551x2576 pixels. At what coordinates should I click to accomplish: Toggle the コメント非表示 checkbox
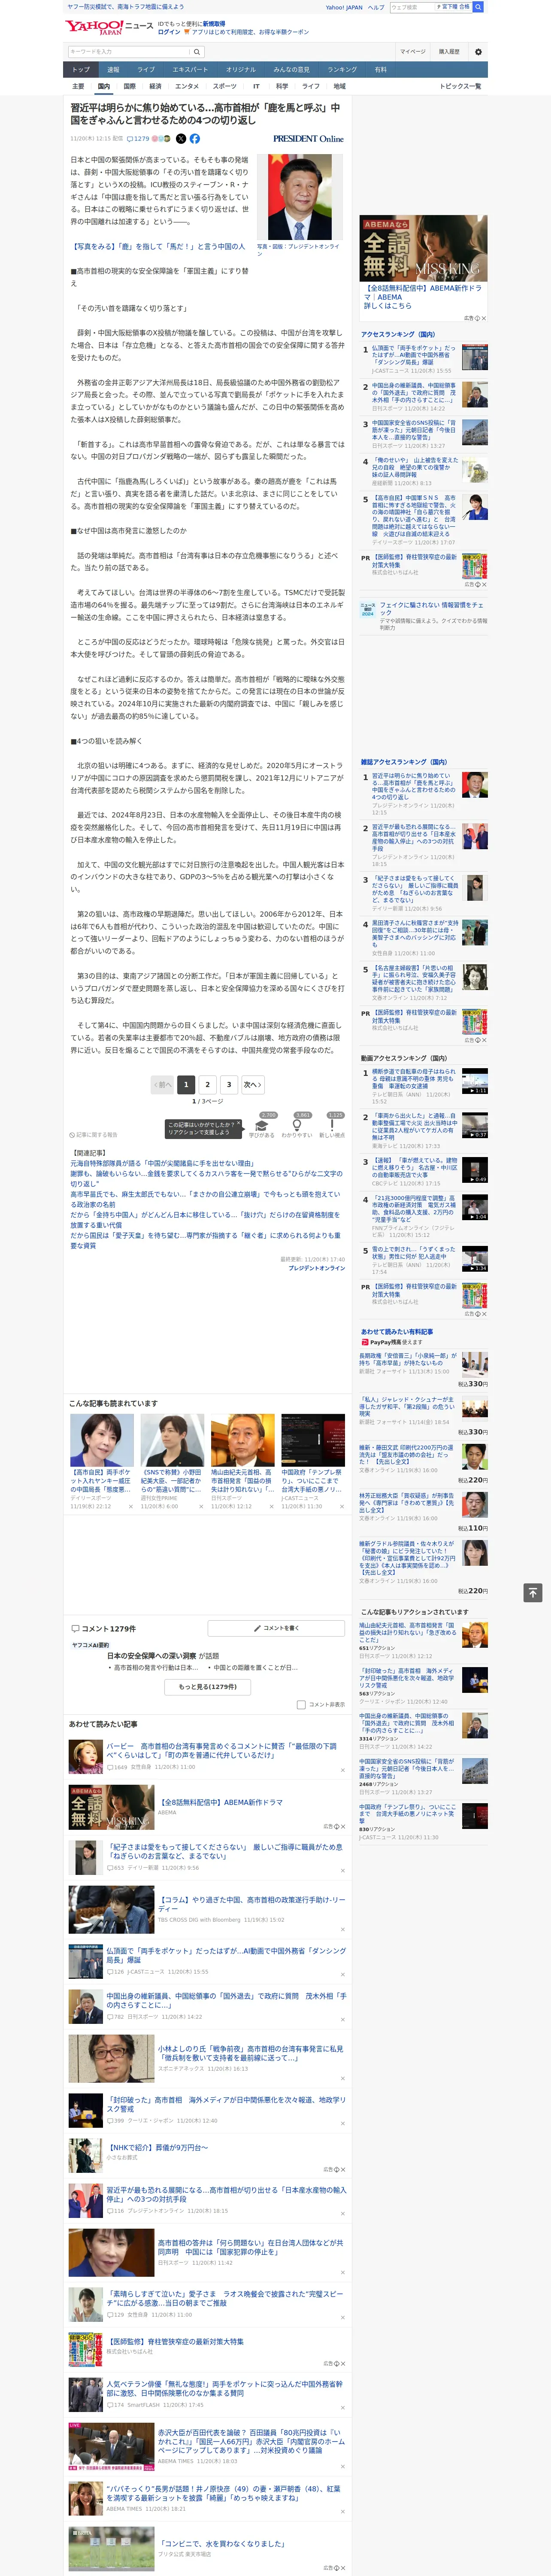(301, 1704)
